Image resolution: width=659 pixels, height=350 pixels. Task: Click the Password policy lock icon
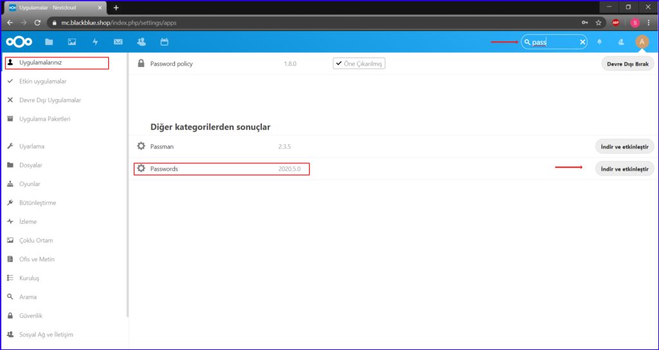[x=141, y=64]
